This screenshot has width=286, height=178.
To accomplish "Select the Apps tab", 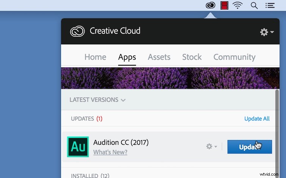I will click(x=127, y=57).
